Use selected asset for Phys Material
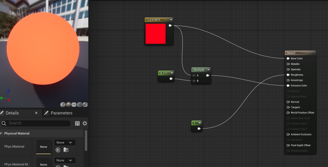Image resolution: width=328 pixels, height=167 pixels. click(58, 150)
